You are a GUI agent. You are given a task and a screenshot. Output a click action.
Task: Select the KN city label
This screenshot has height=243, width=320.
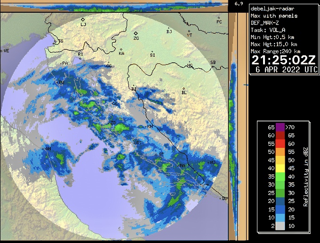click(x=150, y=126)
